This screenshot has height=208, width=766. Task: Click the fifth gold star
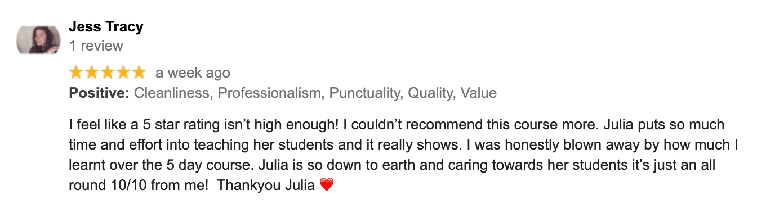(x=138, y=73)
